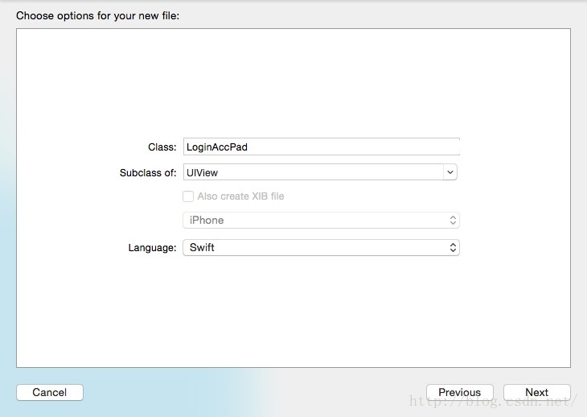Click the Subclass of UIView text field
587x417 pixels.
coord(314,172)
